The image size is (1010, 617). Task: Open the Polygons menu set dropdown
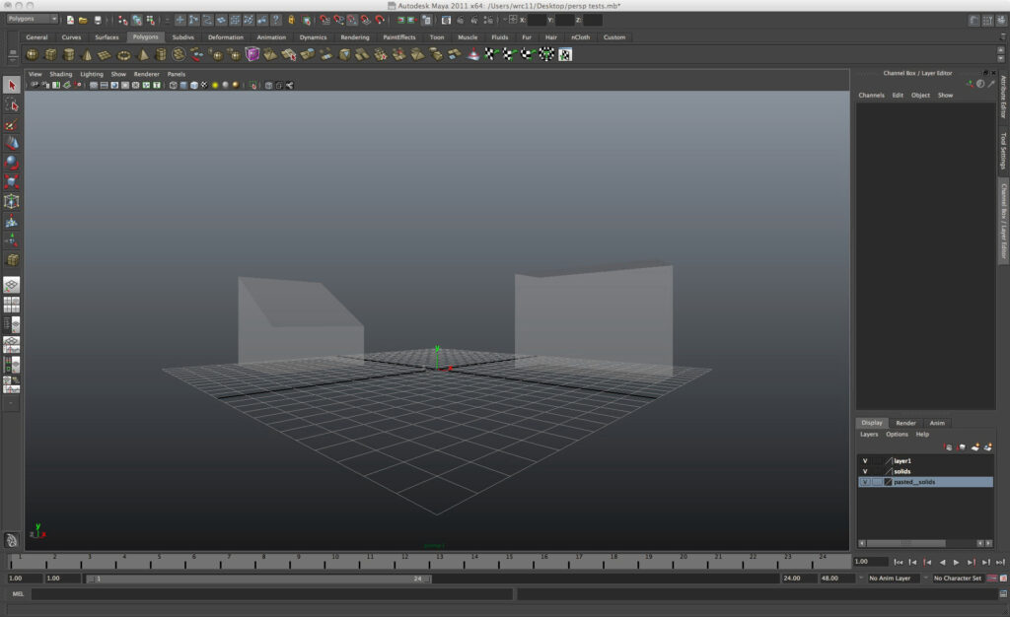click(33, 19)
